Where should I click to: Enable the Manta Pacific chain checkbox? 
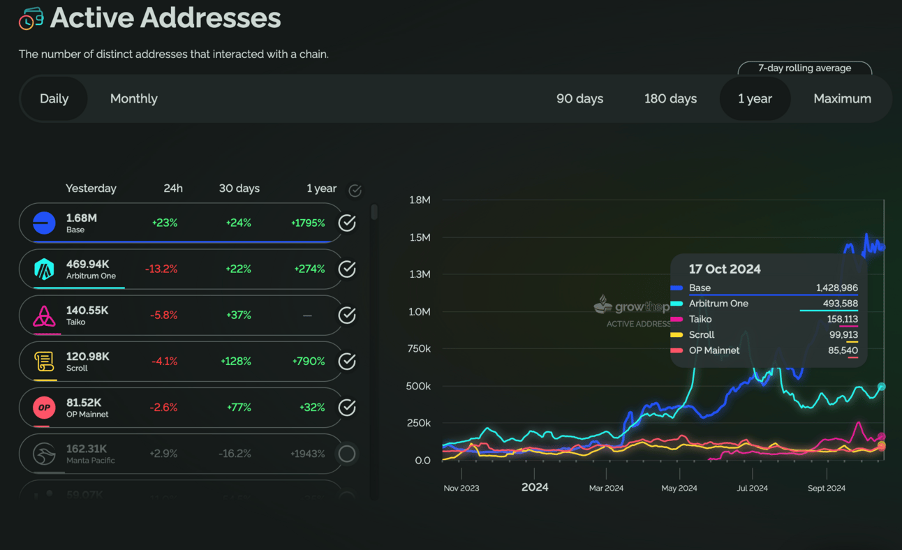tap(347, 454)
